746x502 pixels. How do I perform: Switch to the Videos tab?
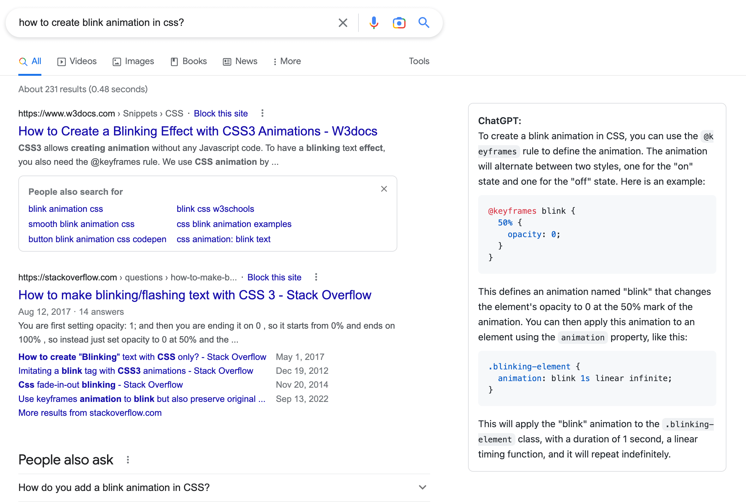point(77,61)
